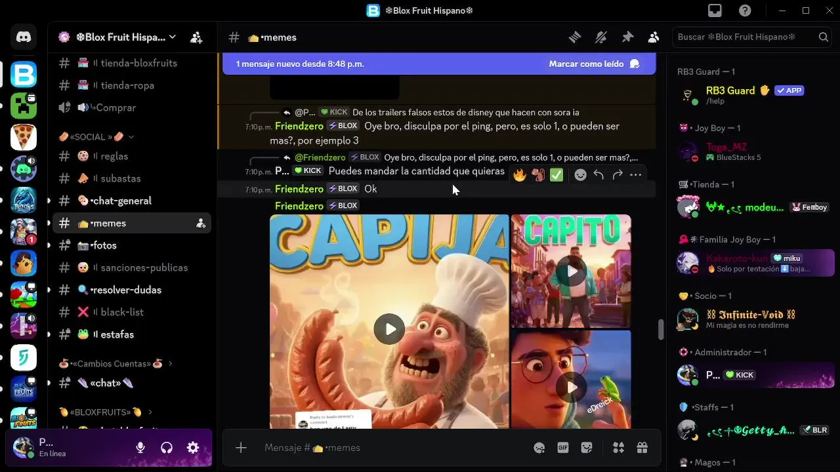Play the CAPIJA video

pyautogui.click(x=389, y=329)
